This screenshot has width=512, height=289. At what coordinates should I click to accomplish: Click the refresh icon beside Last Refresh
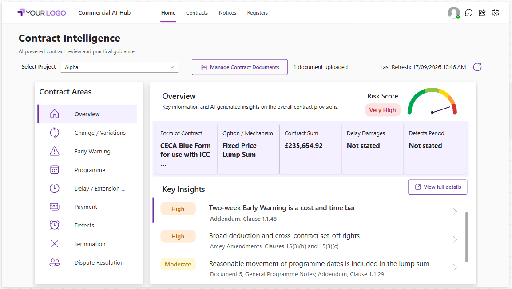click(477, 67)
